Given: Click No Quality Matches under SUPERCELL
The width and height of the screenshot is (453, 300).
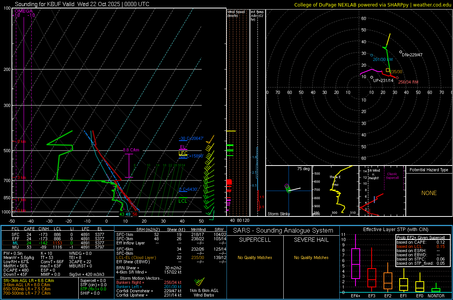Looking at the screenshot, I should click(x=255, y=257).
